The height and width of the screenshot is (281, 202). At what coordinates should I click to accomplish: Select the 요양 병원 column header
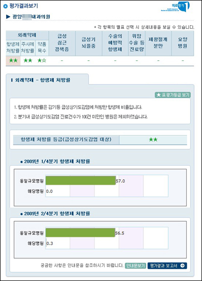tap(182, 43)
